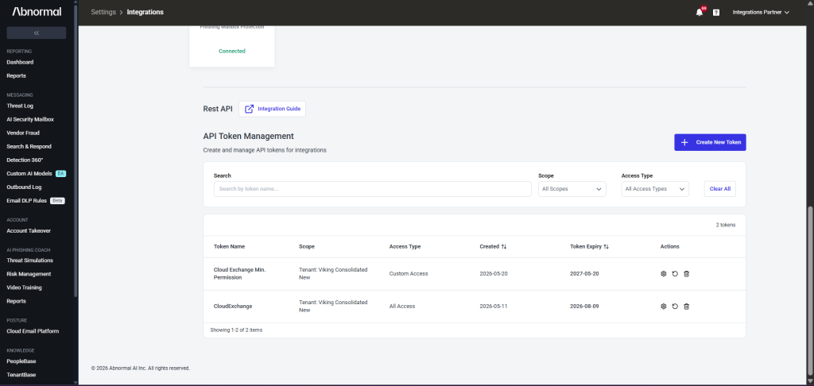Image resolution: width=814 pixels, height=386 pixels.
Task: Click the 2027-05-20 expiry date
Action: (x=584, y=273)
